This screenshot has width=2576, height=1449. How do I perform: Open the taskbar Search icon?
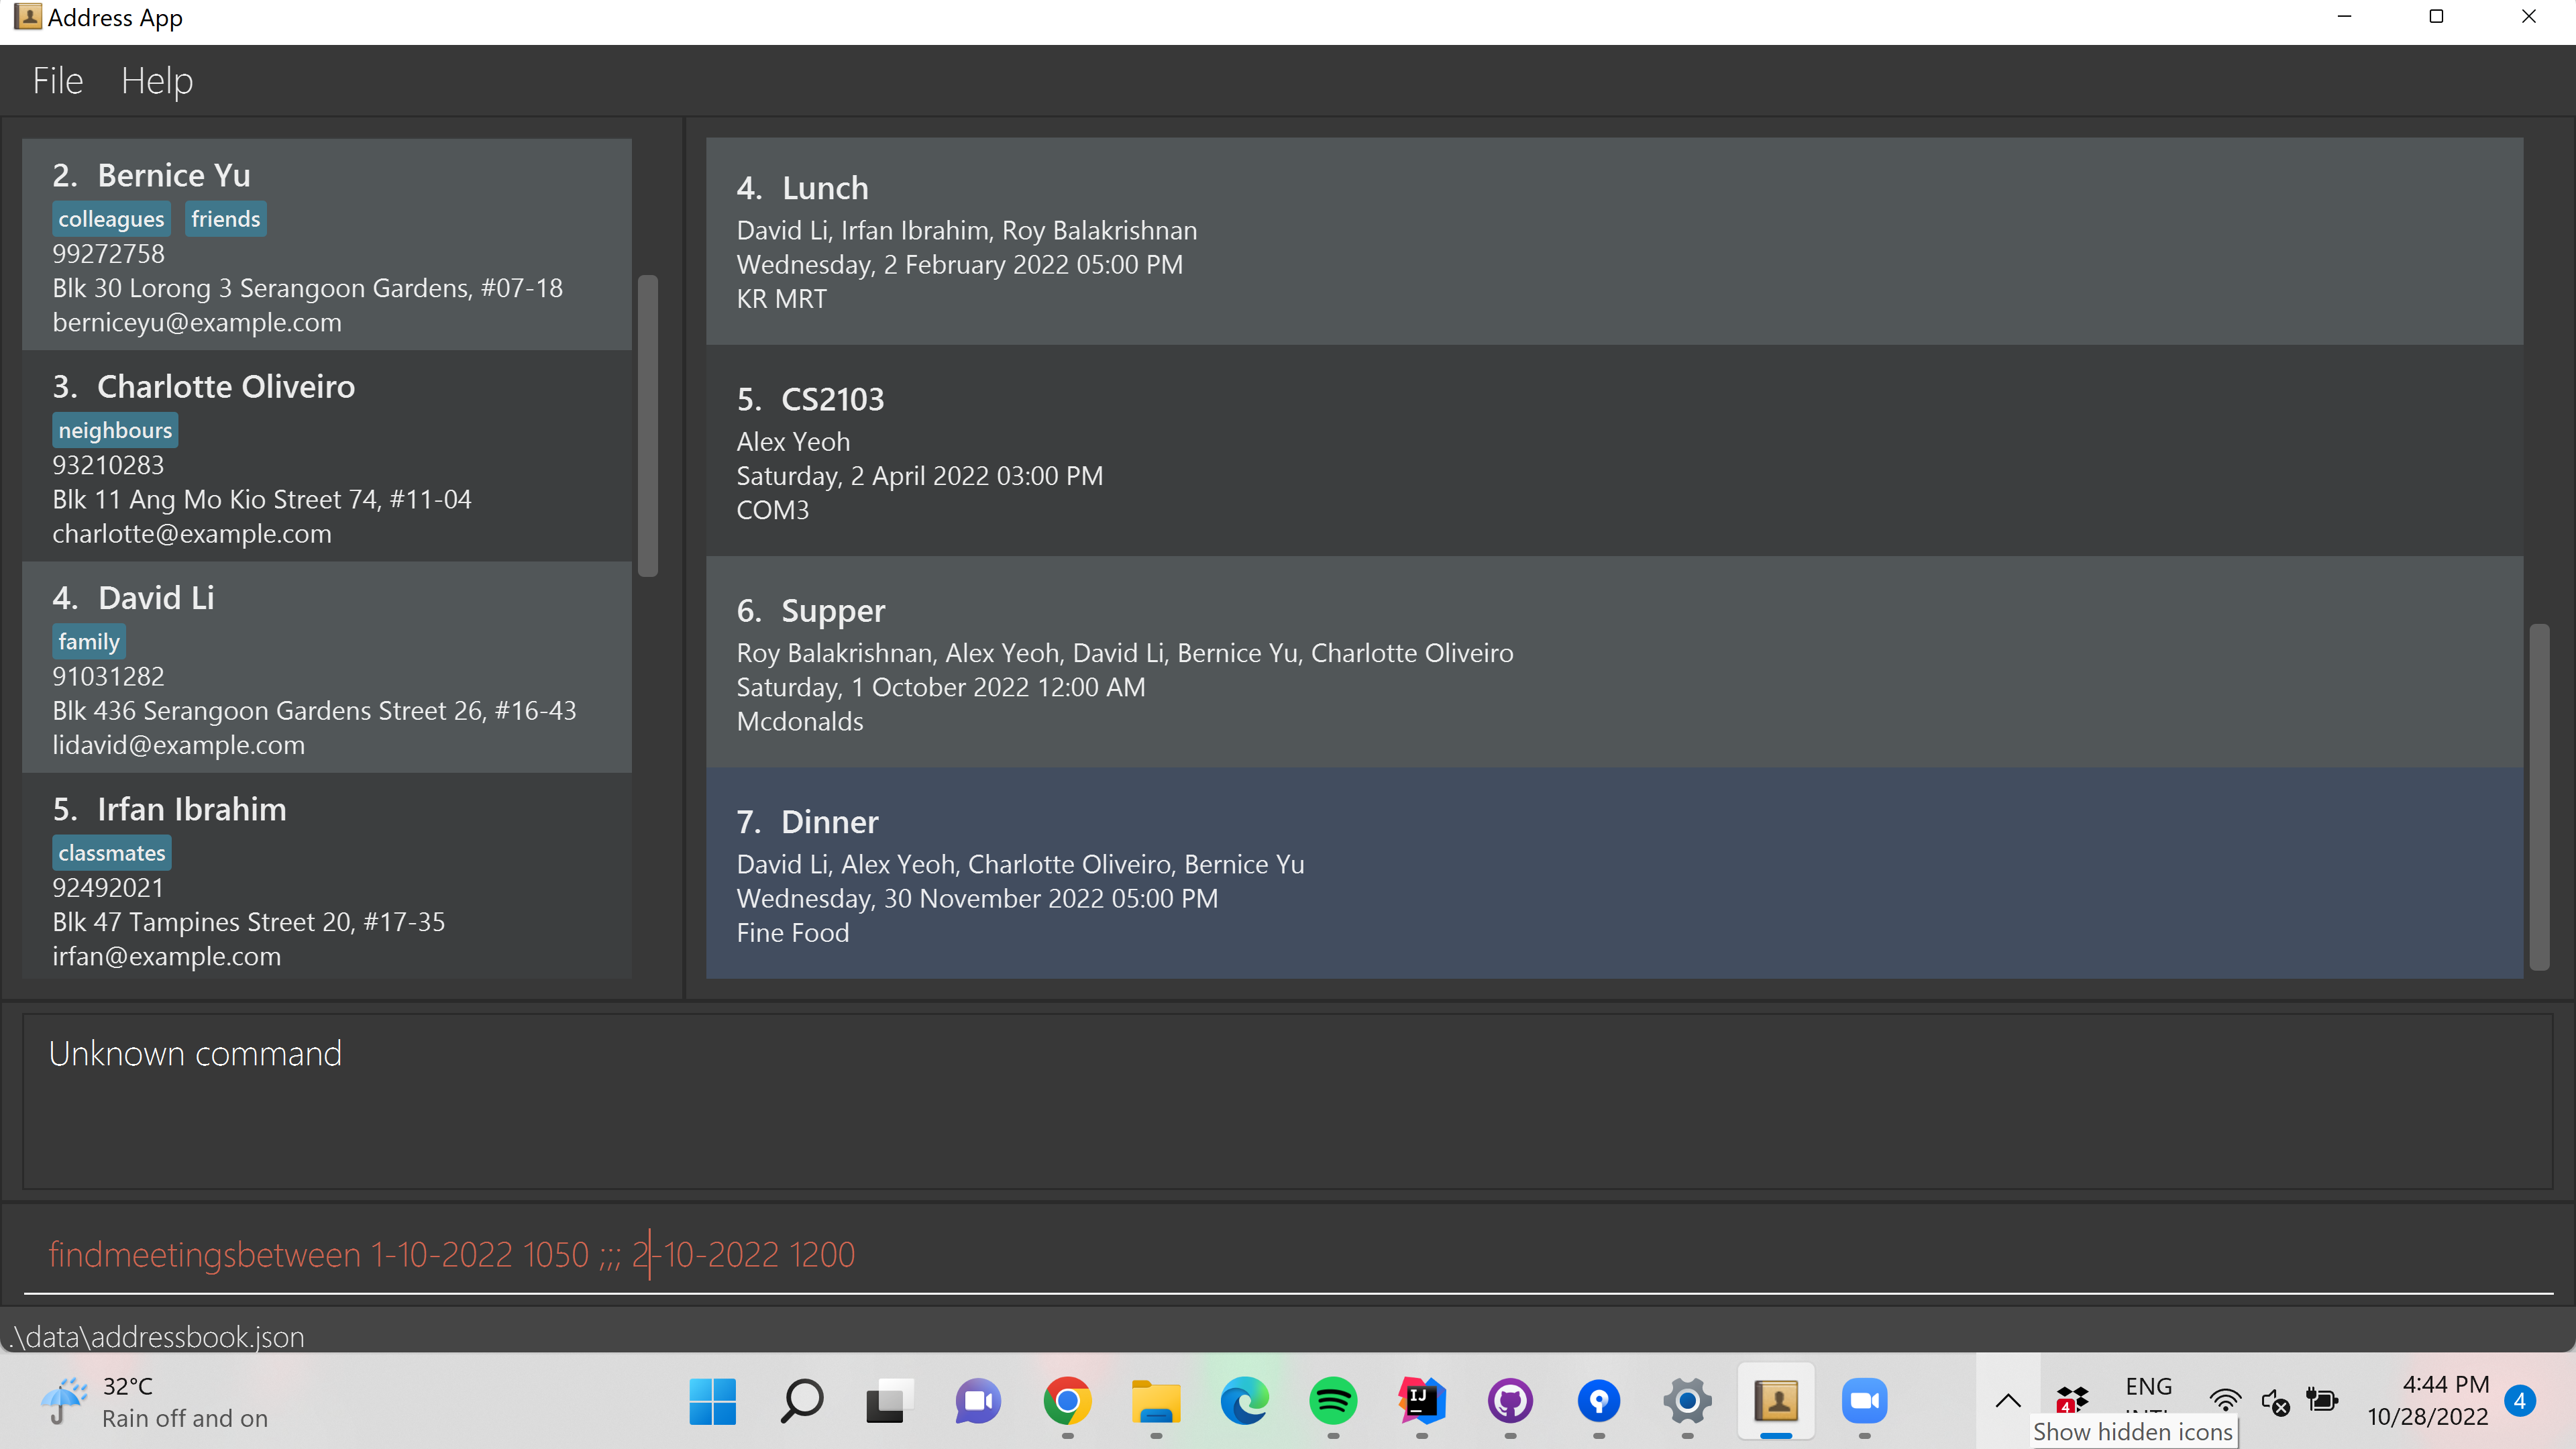(801, 1401)
